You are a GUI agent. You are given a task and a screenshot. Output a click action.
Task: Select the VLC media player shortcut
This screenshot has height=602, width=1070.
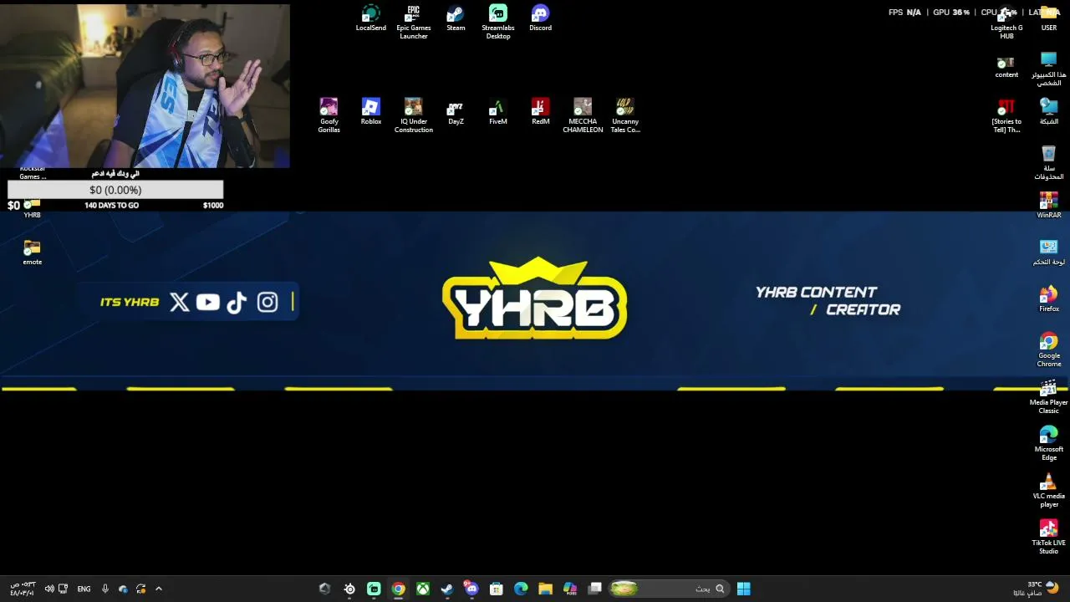click(x=1049, y=491)
